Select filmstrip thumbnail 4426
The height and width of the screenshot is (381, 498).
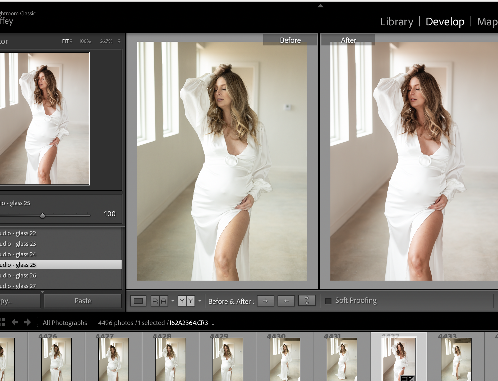(57, 359)
